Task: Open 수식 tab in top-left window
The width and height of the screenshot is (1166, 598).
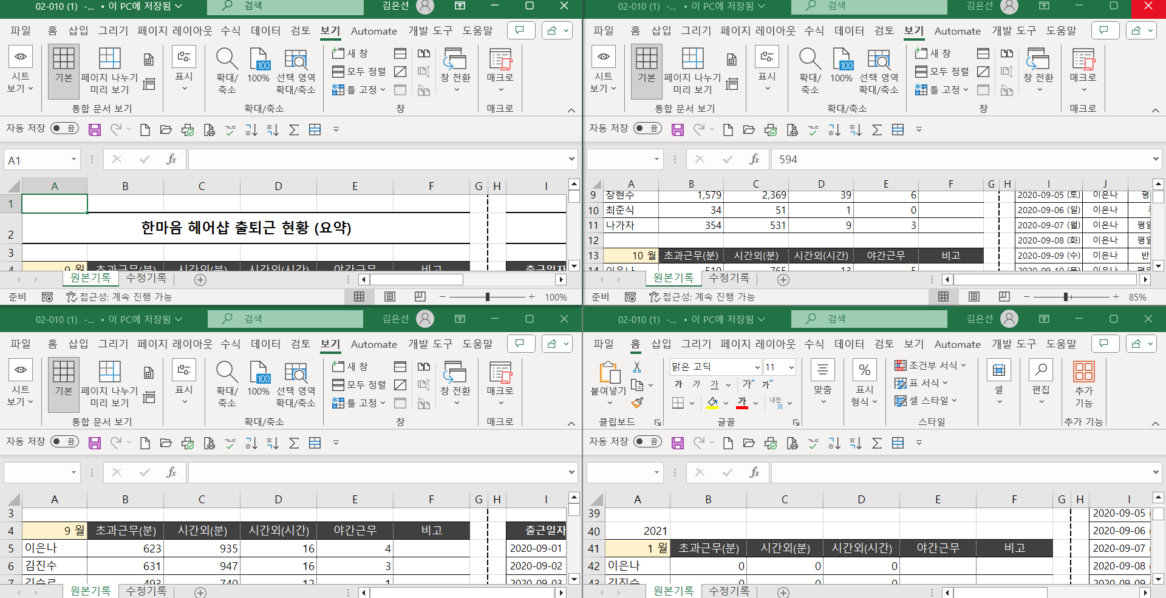Action: pos(230,30)
